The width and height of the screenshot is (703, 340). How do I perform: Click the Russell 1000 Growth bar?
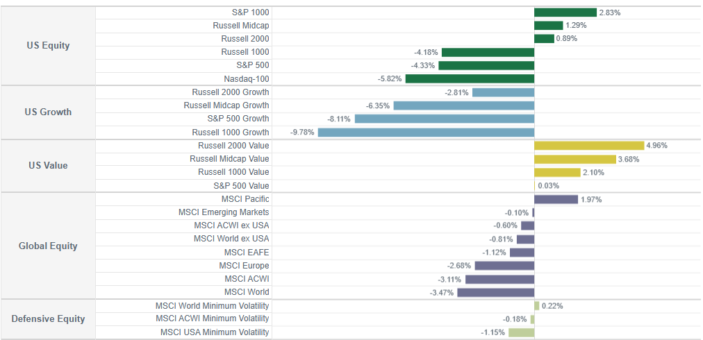(x=426, y=132)
